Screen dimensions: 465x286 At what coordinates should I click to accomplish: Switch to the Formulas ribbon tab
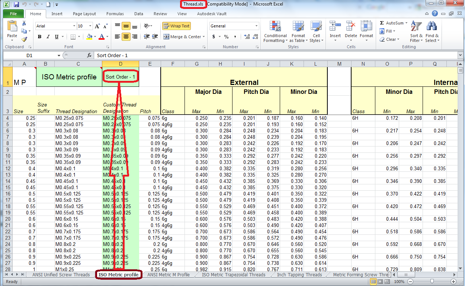click(115, 13)
